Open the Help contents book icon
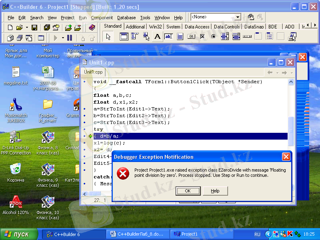Image resolution: width=320 pixels, height=240 pixels. [x=92, y=27]
